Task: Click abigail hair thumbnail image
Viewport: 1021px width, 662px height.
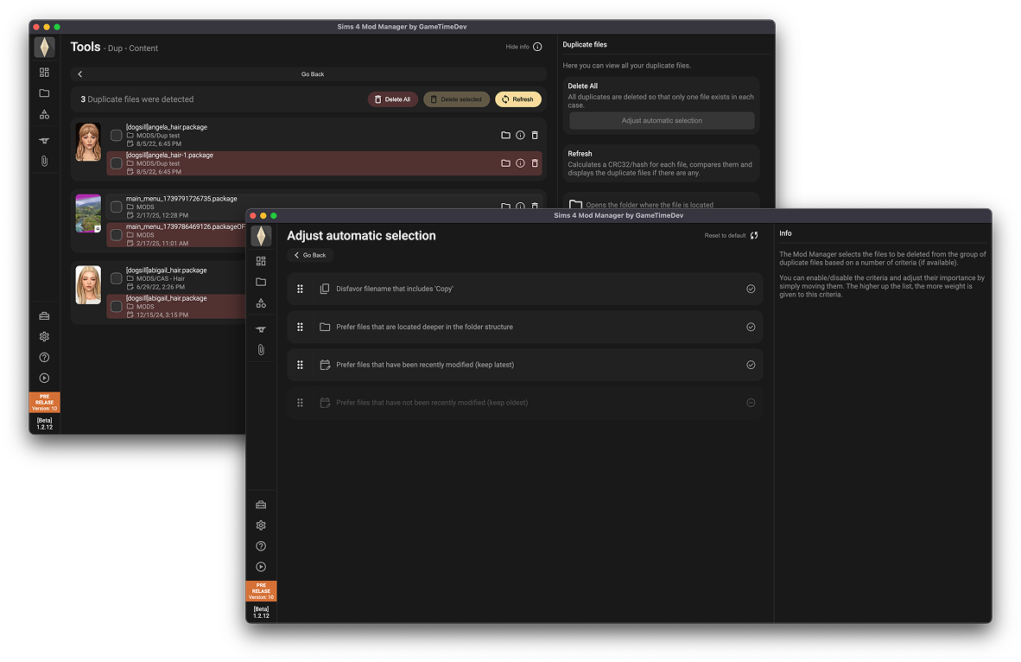Action: 88,284
